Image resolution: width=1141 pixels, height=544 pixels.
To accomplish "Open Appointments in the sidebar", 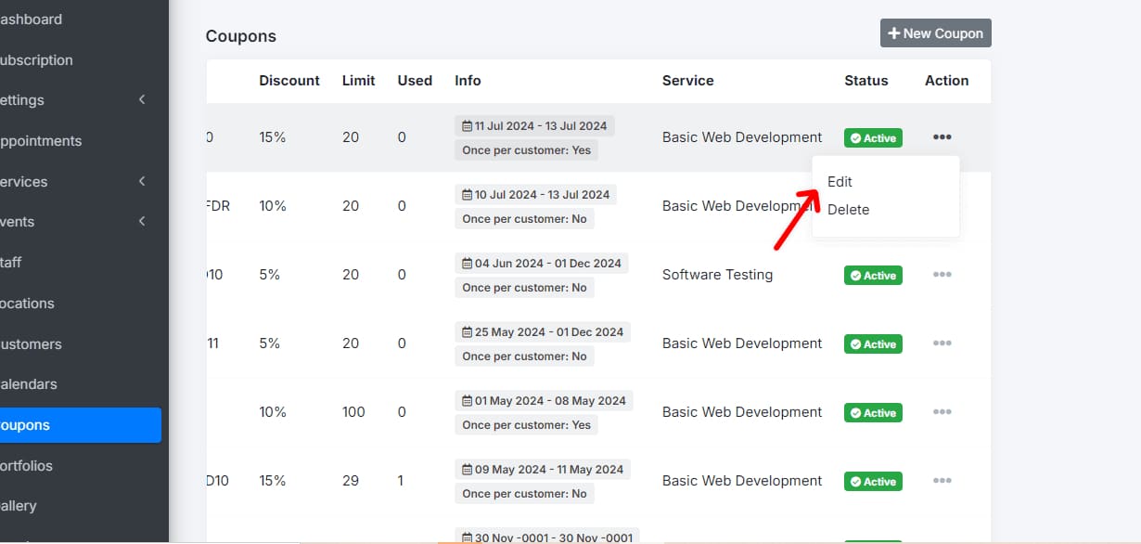I will [x=41, y=141].
